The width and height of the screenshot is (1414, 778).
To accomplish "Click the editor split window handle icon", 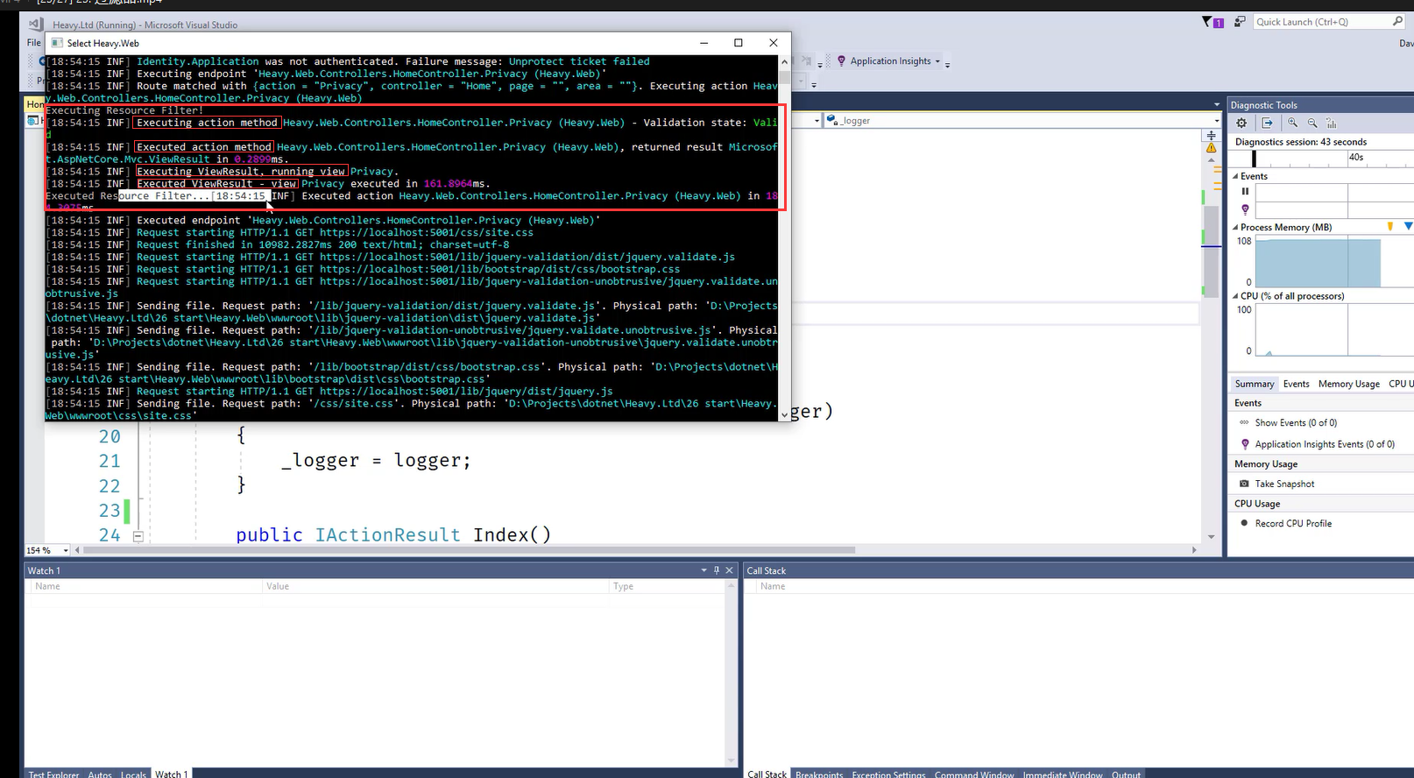I will click(x=1211, y=136).
